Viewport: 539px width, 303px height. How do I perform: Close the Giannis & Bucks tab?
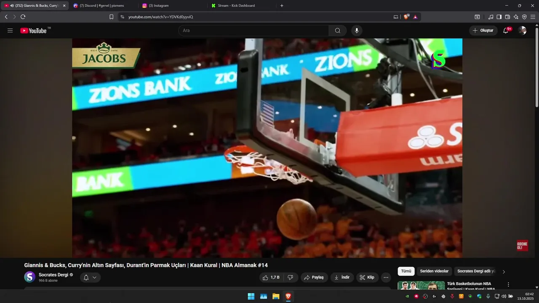pyautogui.click(x=64, y=5)
